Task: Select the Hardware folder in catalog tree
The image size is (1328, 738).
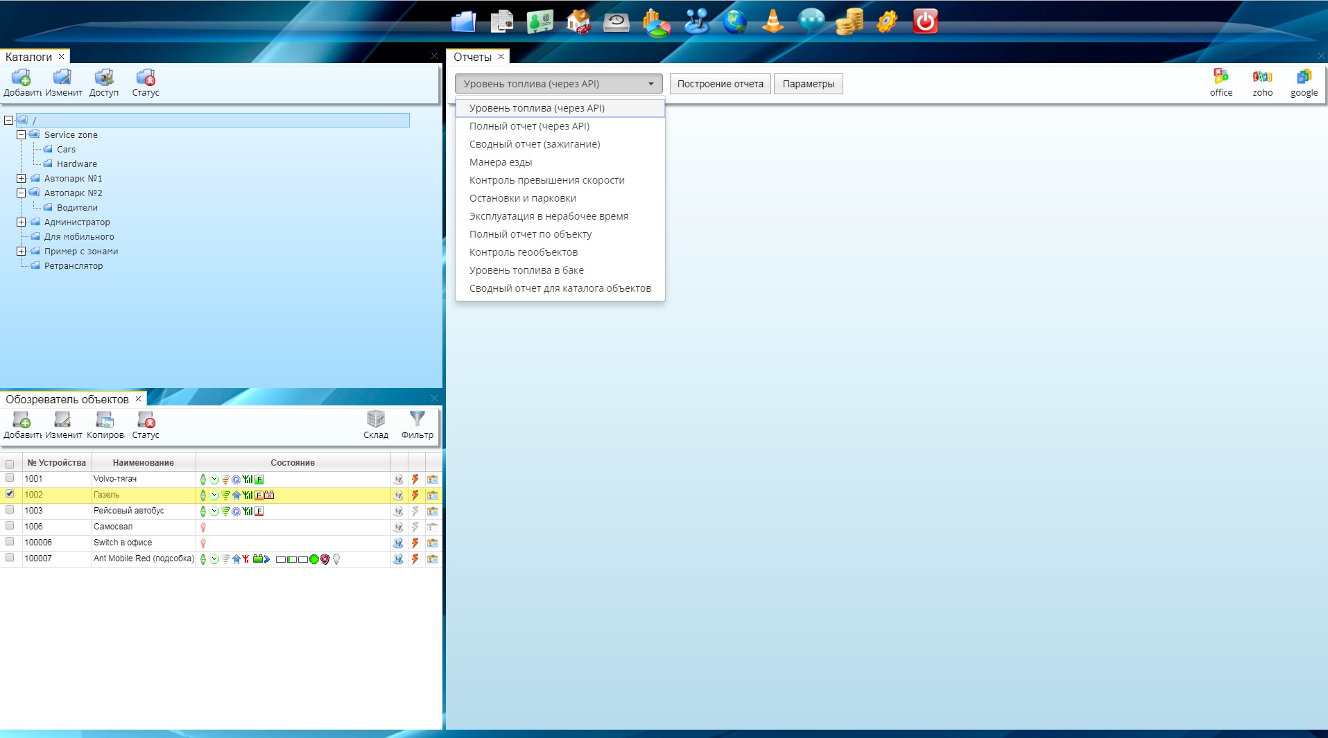Action: point(76,164)
